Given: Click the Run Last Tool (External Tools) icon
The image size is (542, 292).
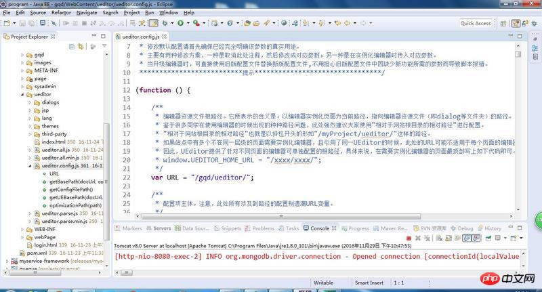Looking at the screenshot, I should point(196,23).
